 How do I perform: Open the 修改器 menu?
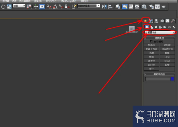[6, 1]
